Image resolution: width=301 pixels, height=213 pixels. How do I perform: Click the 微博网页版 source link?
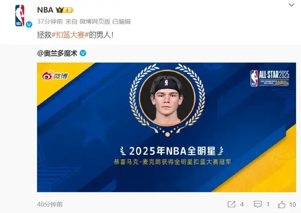pyautogui.click(x=95, y=22)
